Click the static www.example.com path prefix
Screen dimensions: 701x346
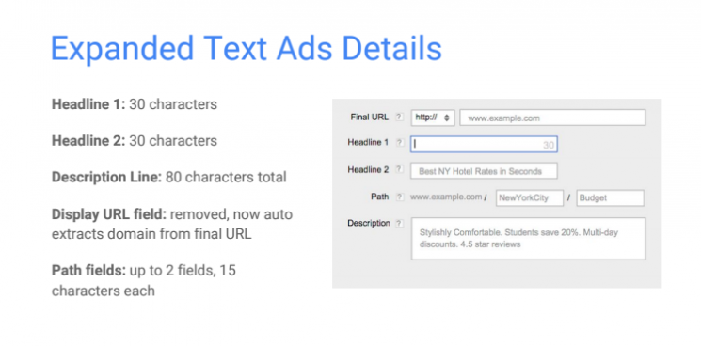click(x=446, y=197)
